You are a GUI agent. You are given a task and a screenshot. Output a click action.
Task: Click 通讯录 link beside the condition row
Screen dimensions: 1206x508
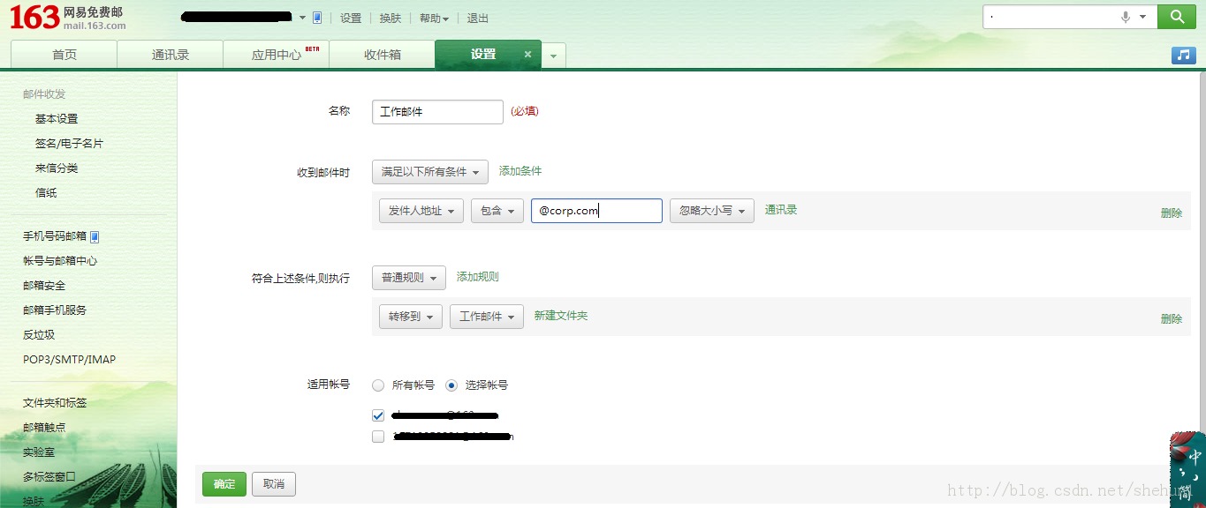pyautogui.click(x=781, y=210)
